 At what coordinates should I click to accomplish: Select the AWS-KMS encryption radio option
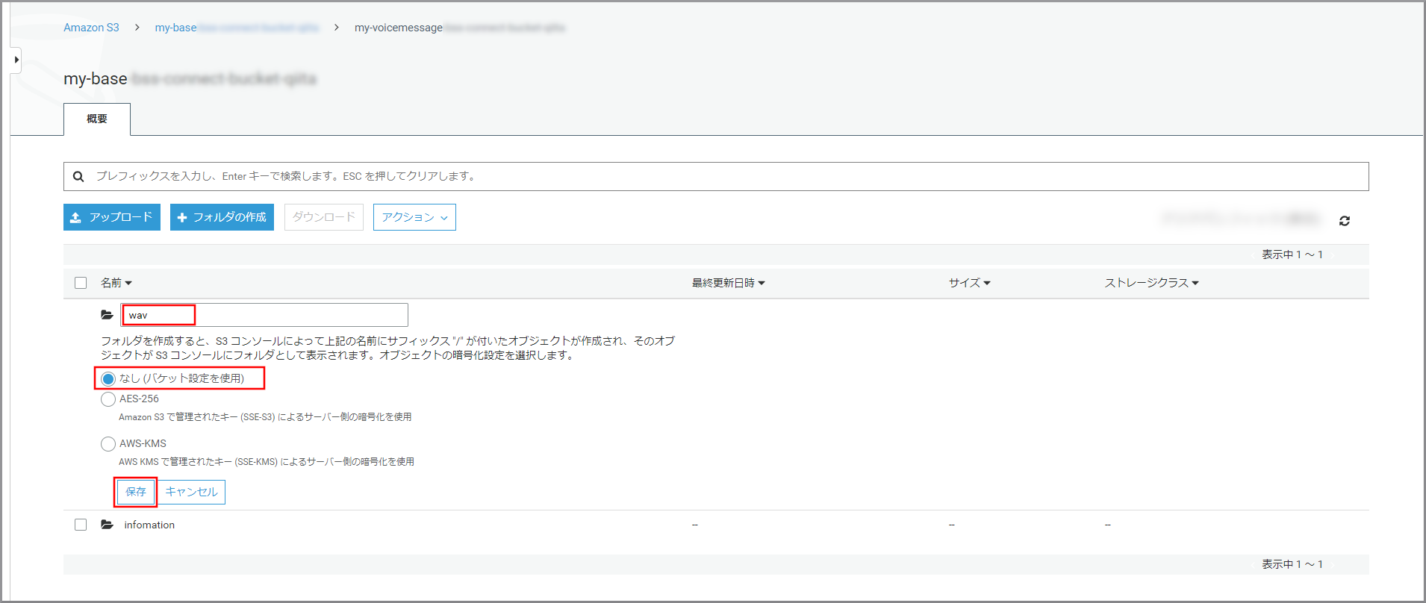(x=108, y=444)
